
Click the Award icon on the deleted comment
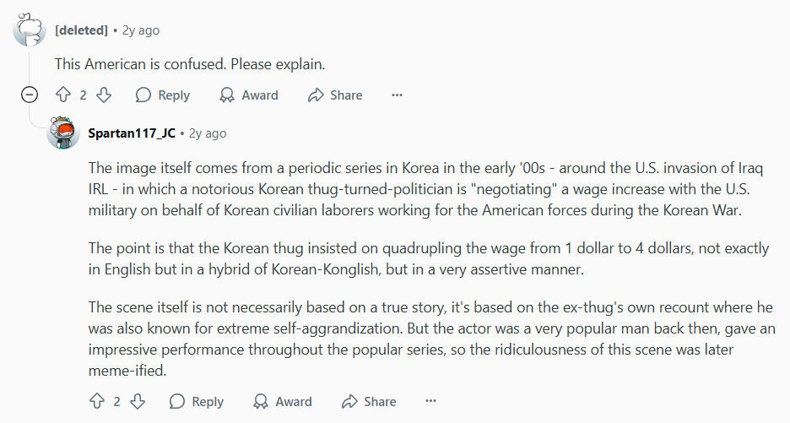227,95
